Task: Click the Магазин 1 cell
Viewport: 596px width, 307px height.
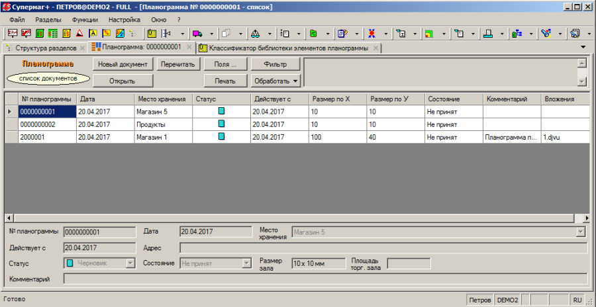Action: click(164, 137)
